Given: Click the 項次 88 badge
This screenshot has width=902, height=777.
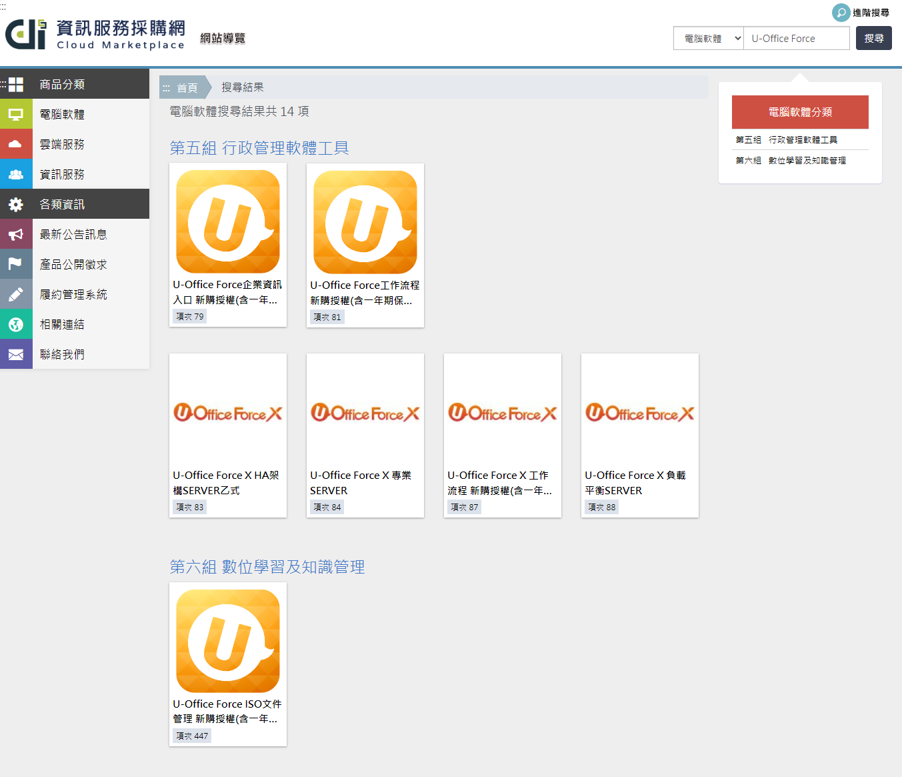Looking at the screenshot, I should 602,507.
